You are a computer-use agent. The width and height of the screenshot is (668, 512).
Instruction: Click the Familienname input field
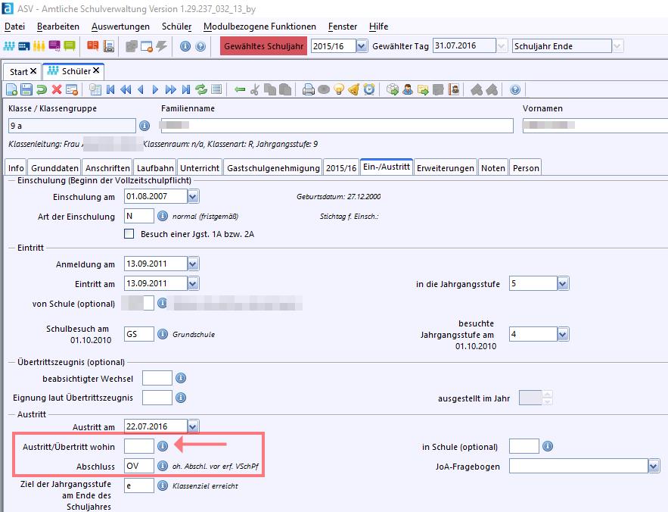pyautogui.click(x=337, y=126)
